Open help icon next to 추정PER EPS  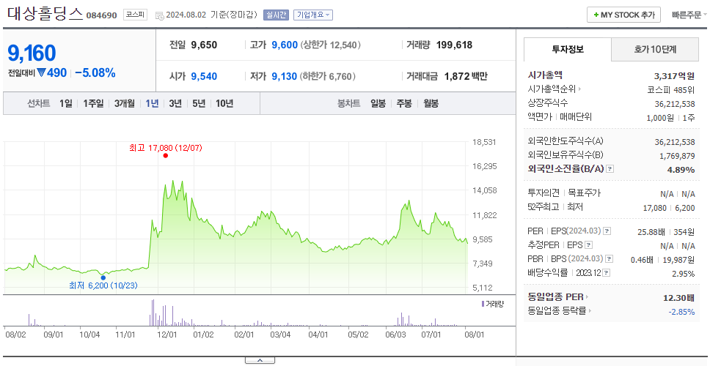point(589,245)
